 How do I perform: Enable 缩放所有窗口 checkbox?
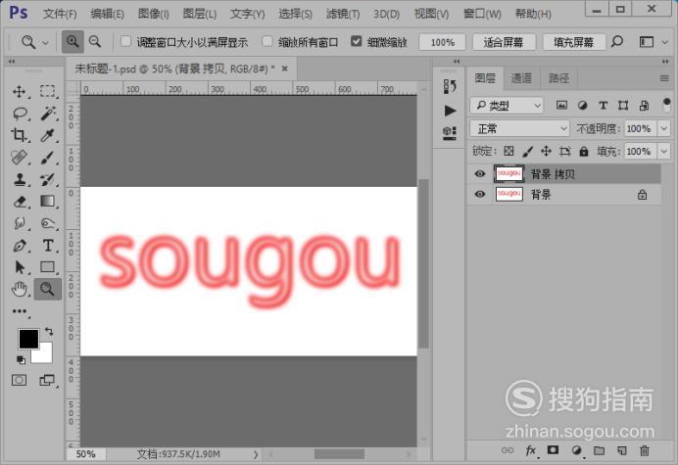[x=267, y=41]
